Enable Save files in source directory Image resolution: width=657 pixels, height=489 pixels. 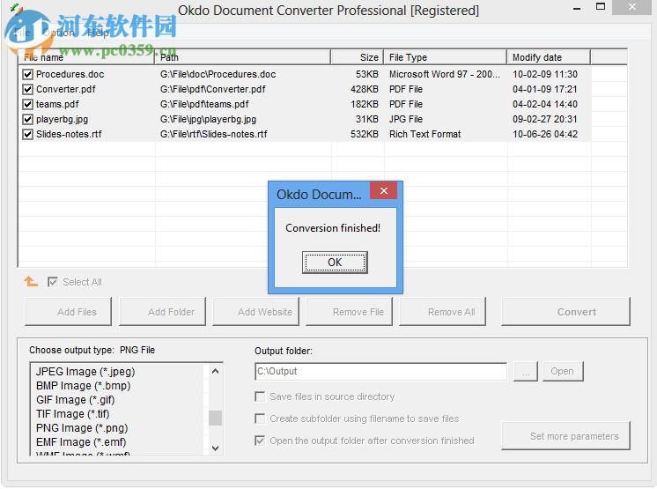pos(260,396)
